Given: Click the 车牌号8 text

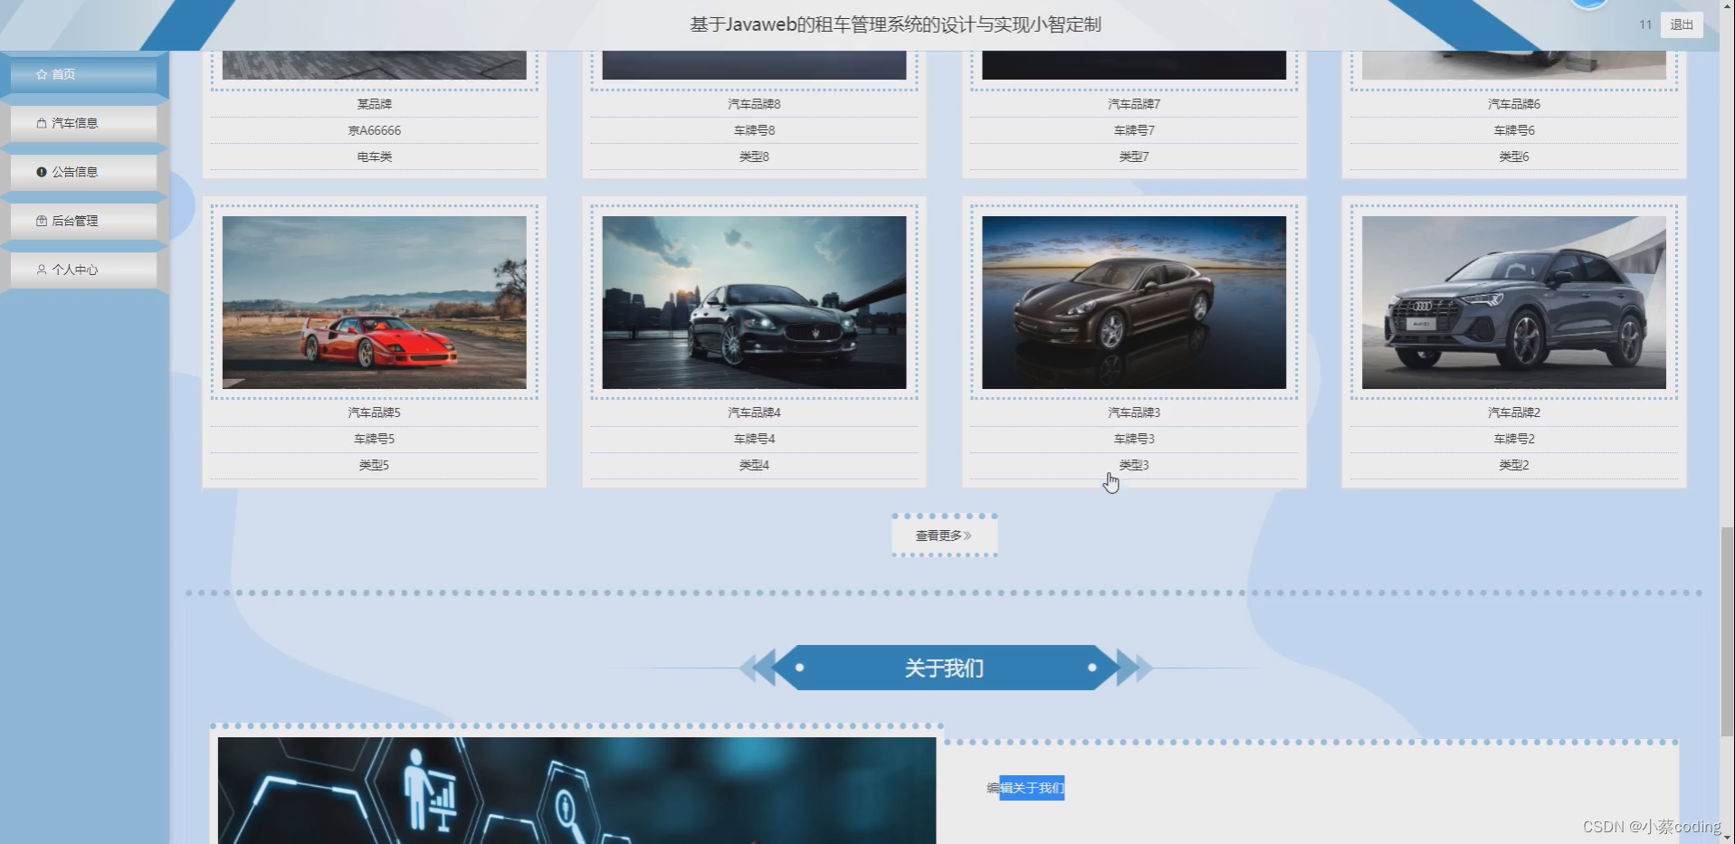Looking at the screenshot, I should (x=754, y=130).
